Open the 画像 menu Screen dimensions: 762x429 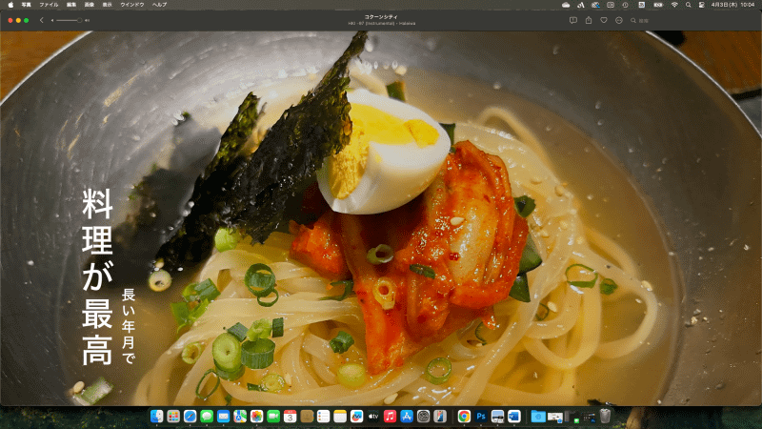[90, 5]
